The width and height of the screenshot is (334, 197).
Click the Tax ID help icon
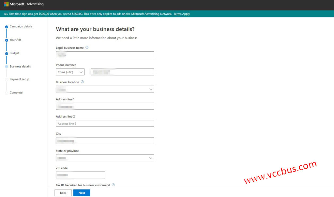pos(113,185)
